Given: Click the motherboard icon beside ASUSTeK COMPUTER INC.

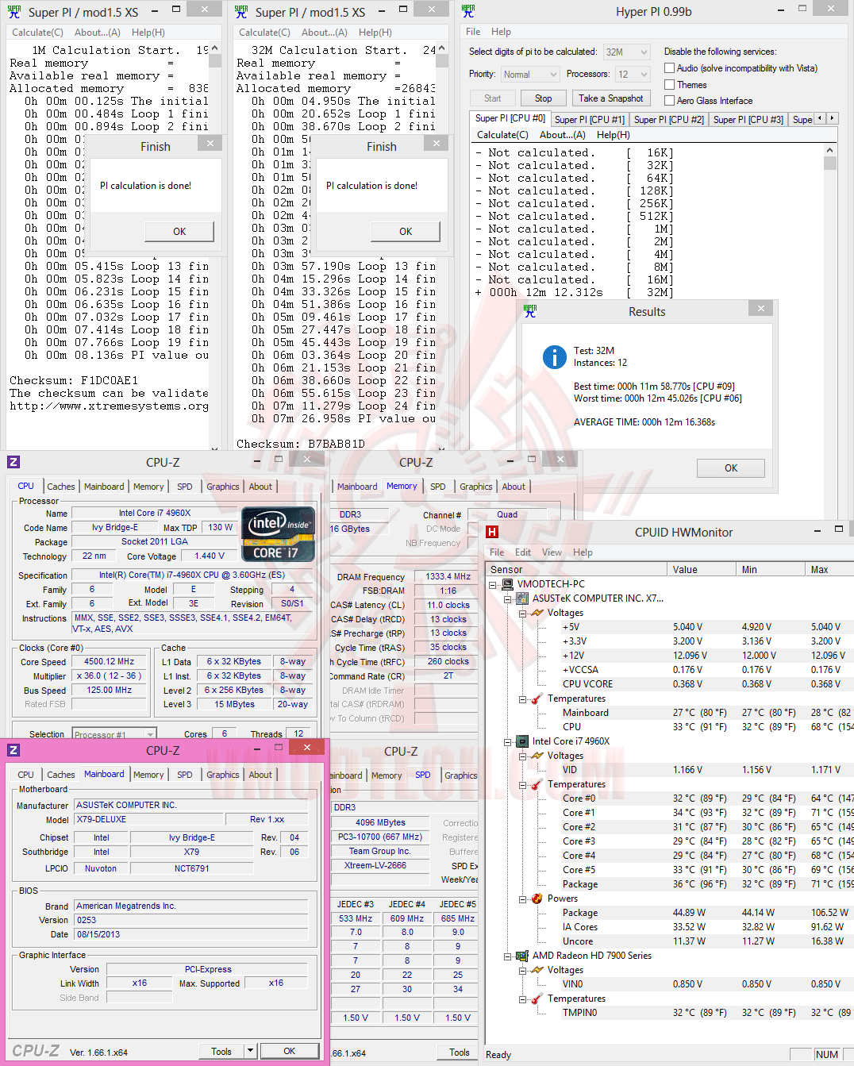Looking at the screenshot, I should coord(522,598).
